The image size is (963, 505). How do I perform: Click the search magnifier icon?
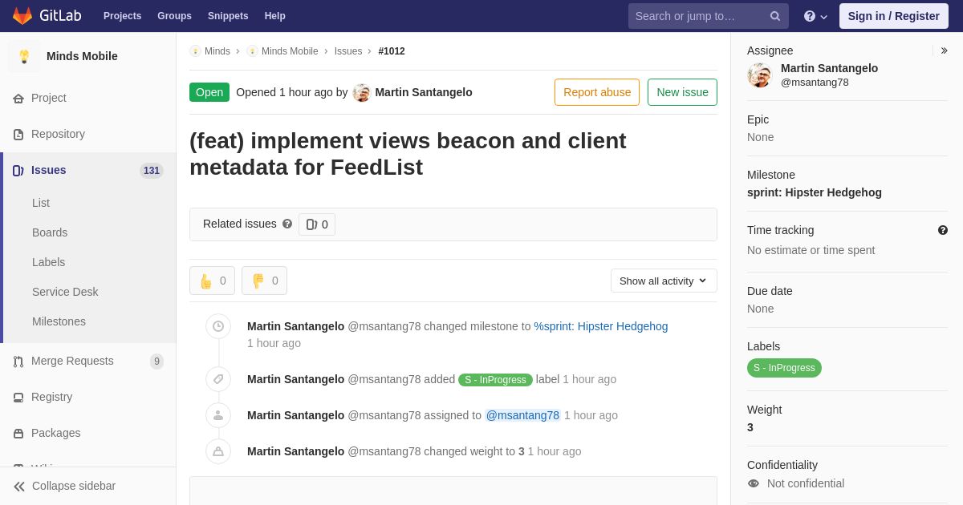(x=775, y=16)
